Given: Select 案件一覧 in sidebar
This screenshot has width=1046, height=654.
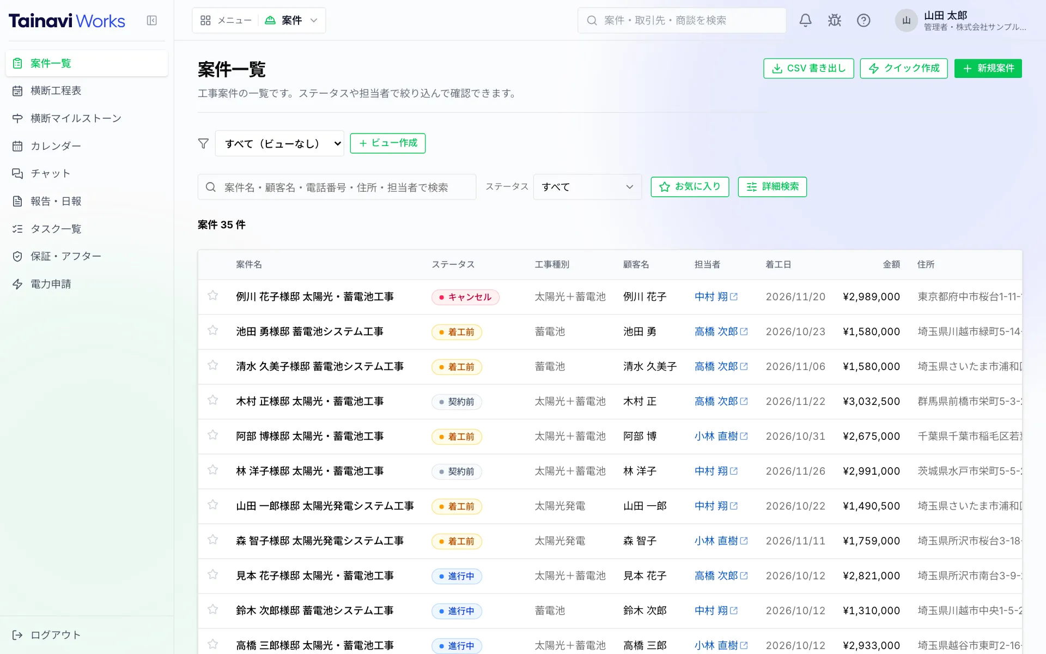Looking at the screenshot, I should [x=87, y=63].
